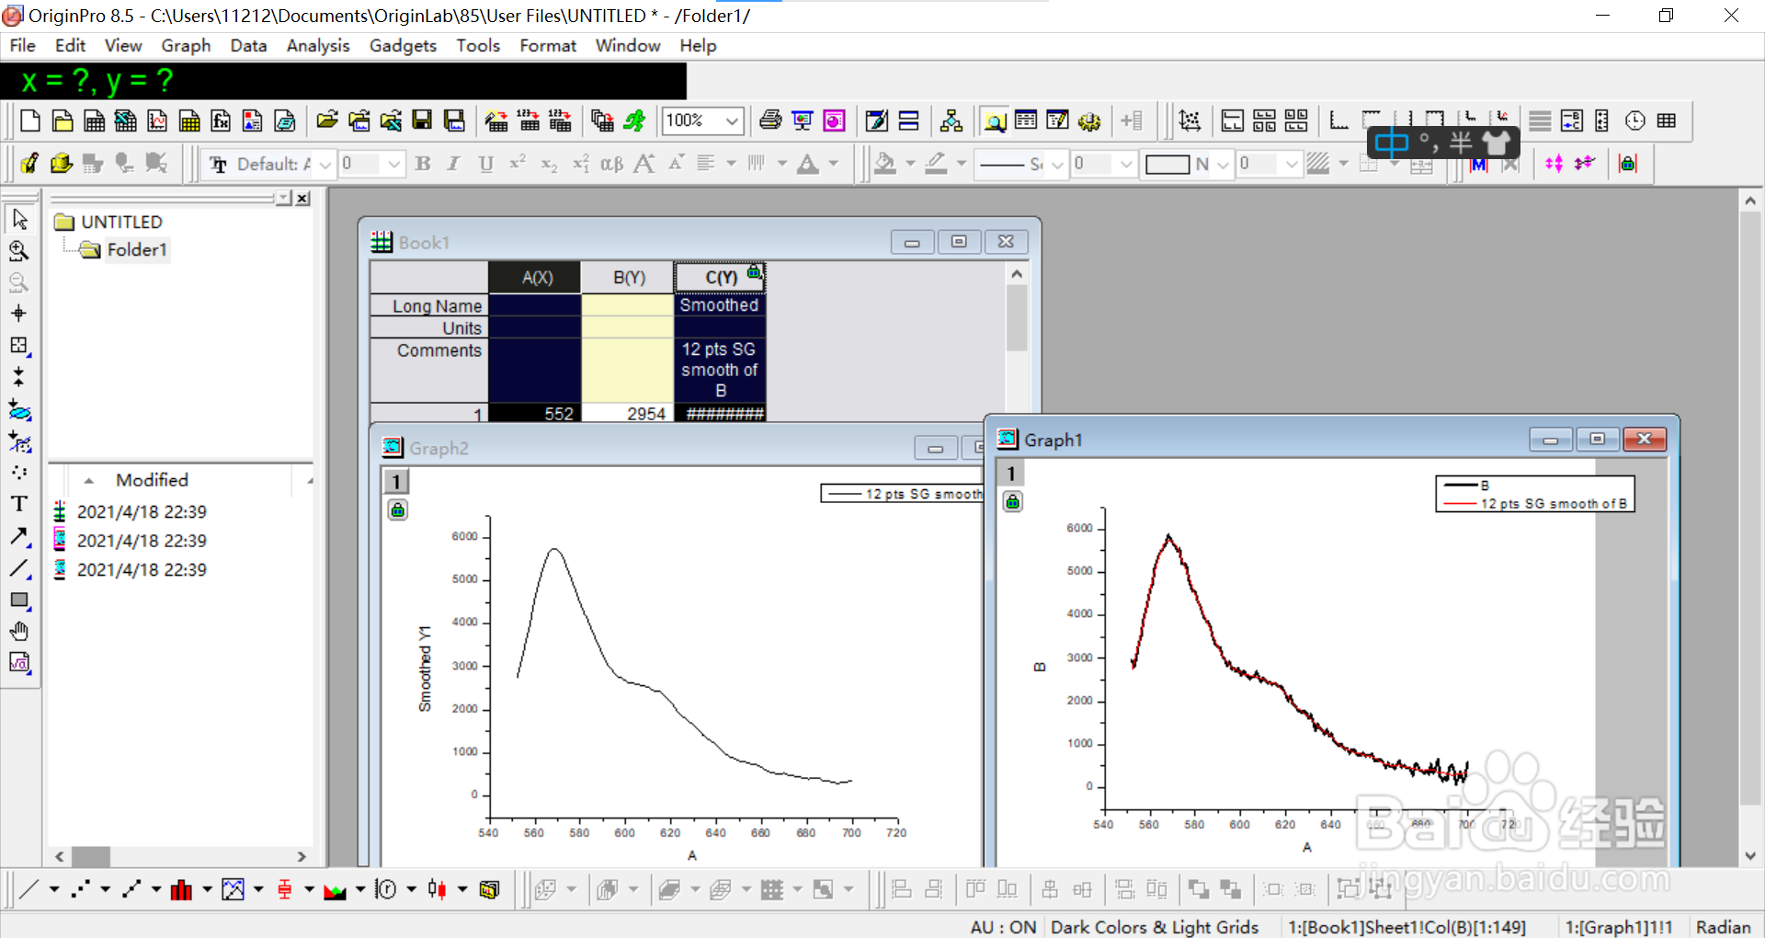Screen dimensions: 1765x938
Task: Select column C(Y) header in Book1
Action: tap(720, 277)
